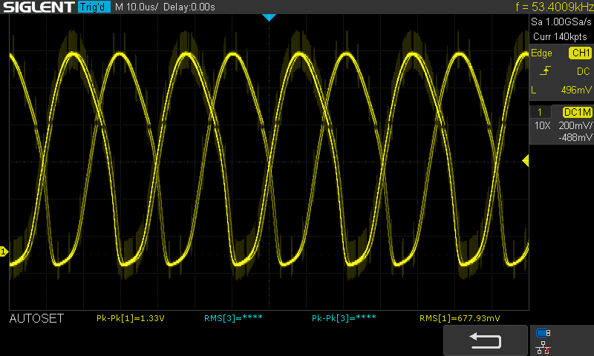594x356 pixels.
Task: Click the DC trigger coupling label
Action: point(584,71)
